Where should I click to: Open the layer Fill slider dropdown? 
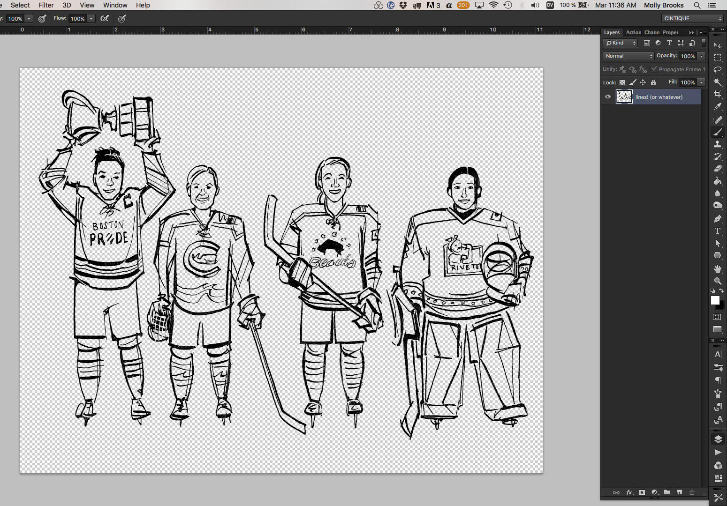pos(702,82)
